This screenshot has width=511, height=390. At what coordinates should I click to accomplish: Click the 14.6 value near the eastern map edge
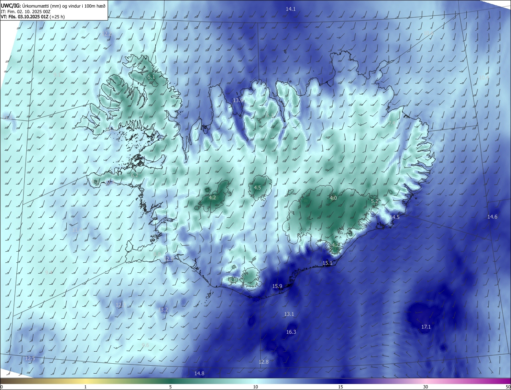pyautogui.click(x=492, y=217)
